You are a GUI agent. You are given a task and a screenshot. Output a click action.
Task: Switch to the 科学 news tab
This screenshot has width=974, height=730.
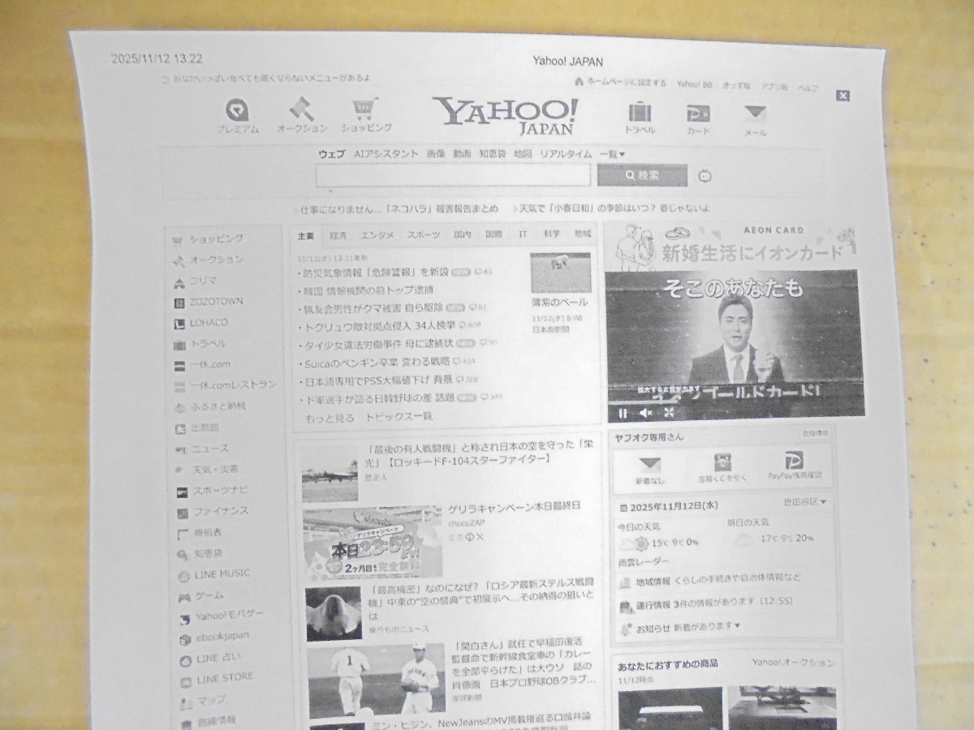click(x=552, y=234)
